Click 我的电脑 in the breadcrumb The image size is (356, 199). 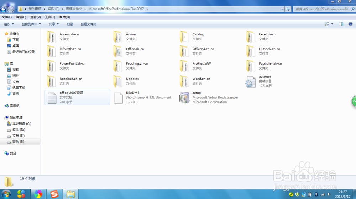pos(35,9)
